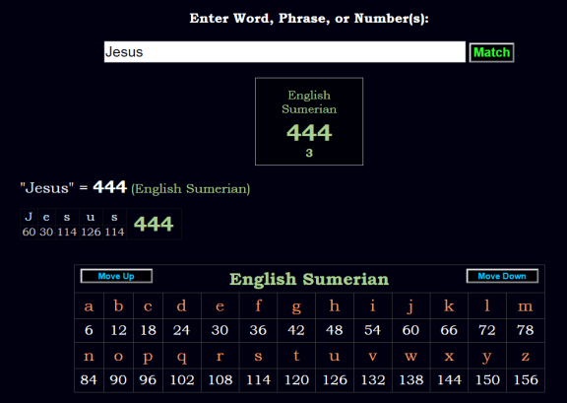Click the value 126 in Jesus breakdown

pyautogui.click(x=91, y=232)
